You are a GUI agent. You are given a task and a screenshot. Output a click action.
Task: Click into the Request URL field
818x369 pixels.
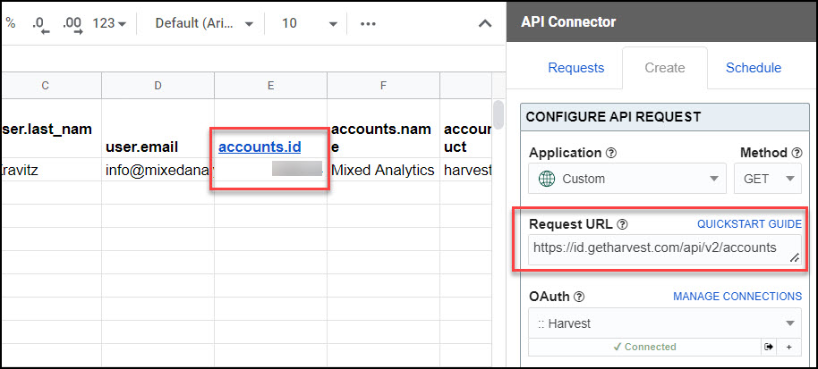tap(665, 249)
